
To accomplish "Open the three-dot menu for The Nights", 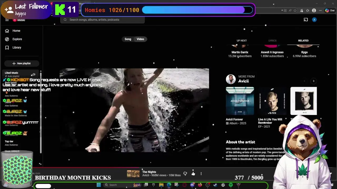I will 201,174.
